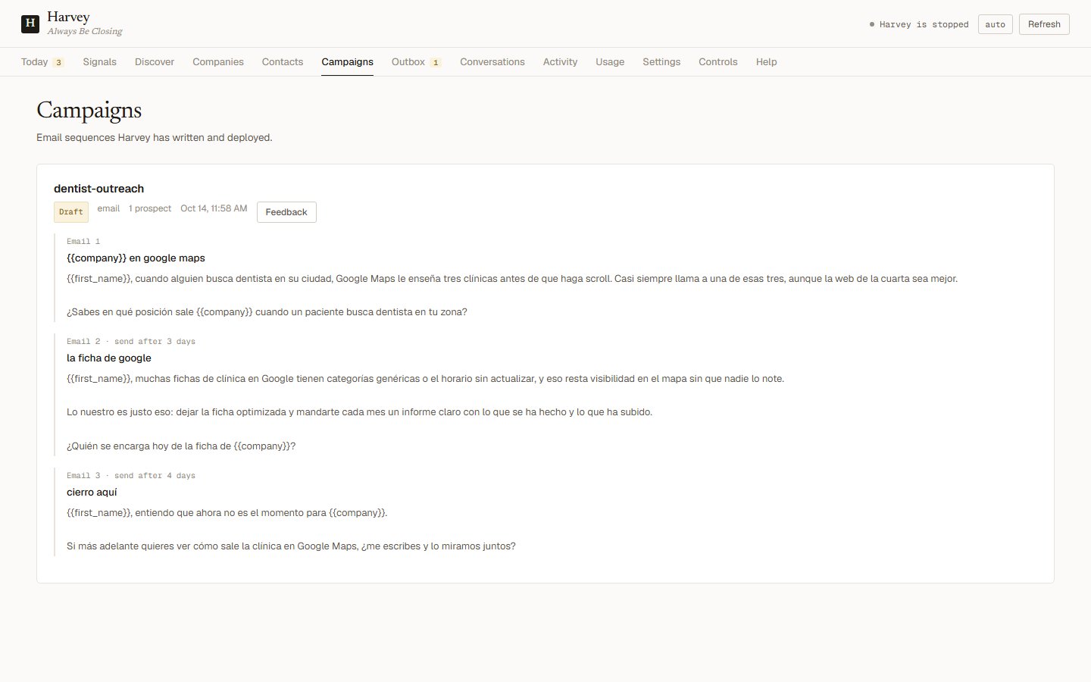1091x682 pixels.
Task: Click the 'email' channel label
Action: 108,208
